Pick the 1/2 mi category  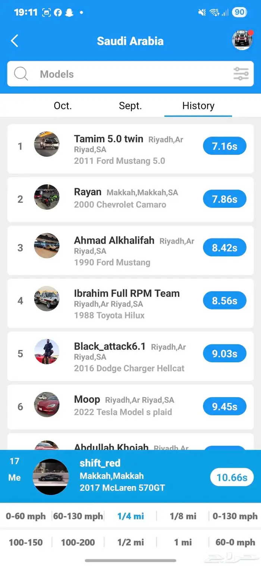pyautogui.click(x=130, y=542)
